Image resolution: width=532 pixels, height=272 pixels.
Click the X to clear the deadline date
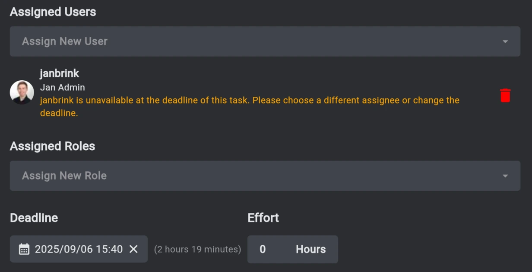tap(134, 249)
